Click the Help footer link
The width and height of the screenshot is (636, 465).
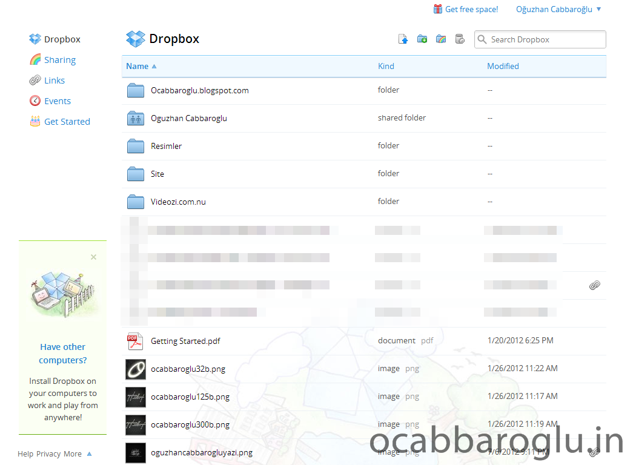click(x=25, y=453)
